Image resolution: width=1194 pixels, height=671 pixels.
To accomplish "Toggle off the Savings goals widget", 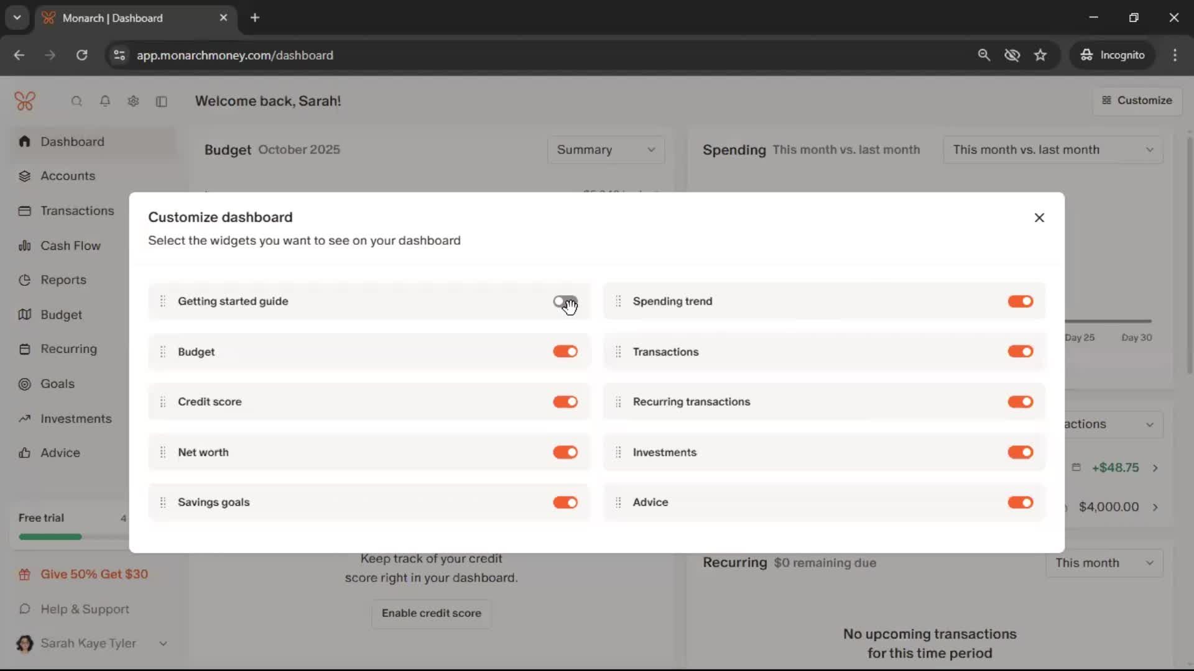I will pos(565,502).
